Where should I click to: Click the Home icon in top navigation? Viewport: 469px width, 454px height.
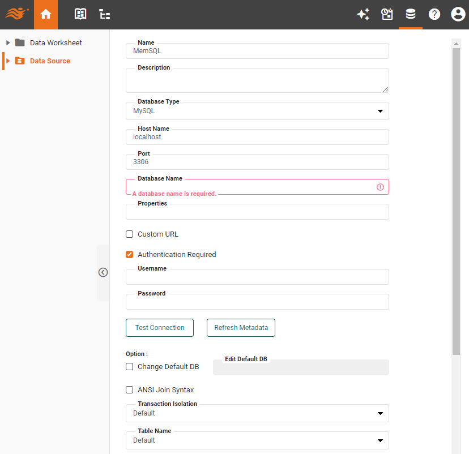click(x=46, y=14)
